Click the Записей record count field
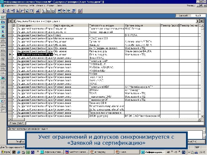This screenshot has width=207, height=155. [x=198, y=15]
